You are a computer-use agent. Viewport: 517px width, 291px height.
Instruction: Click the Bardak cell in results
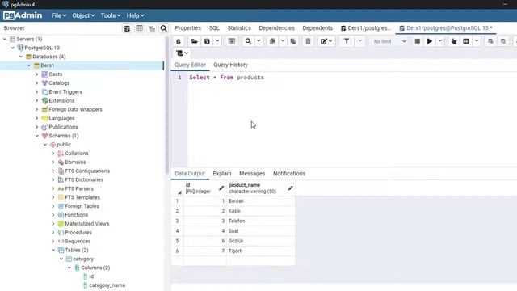261,201
